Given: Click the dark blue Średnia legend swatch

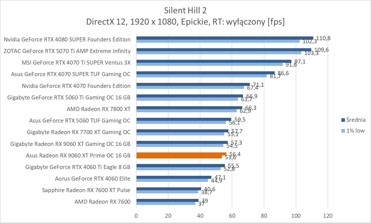Looking at the screenshot, I should [343, 120].
